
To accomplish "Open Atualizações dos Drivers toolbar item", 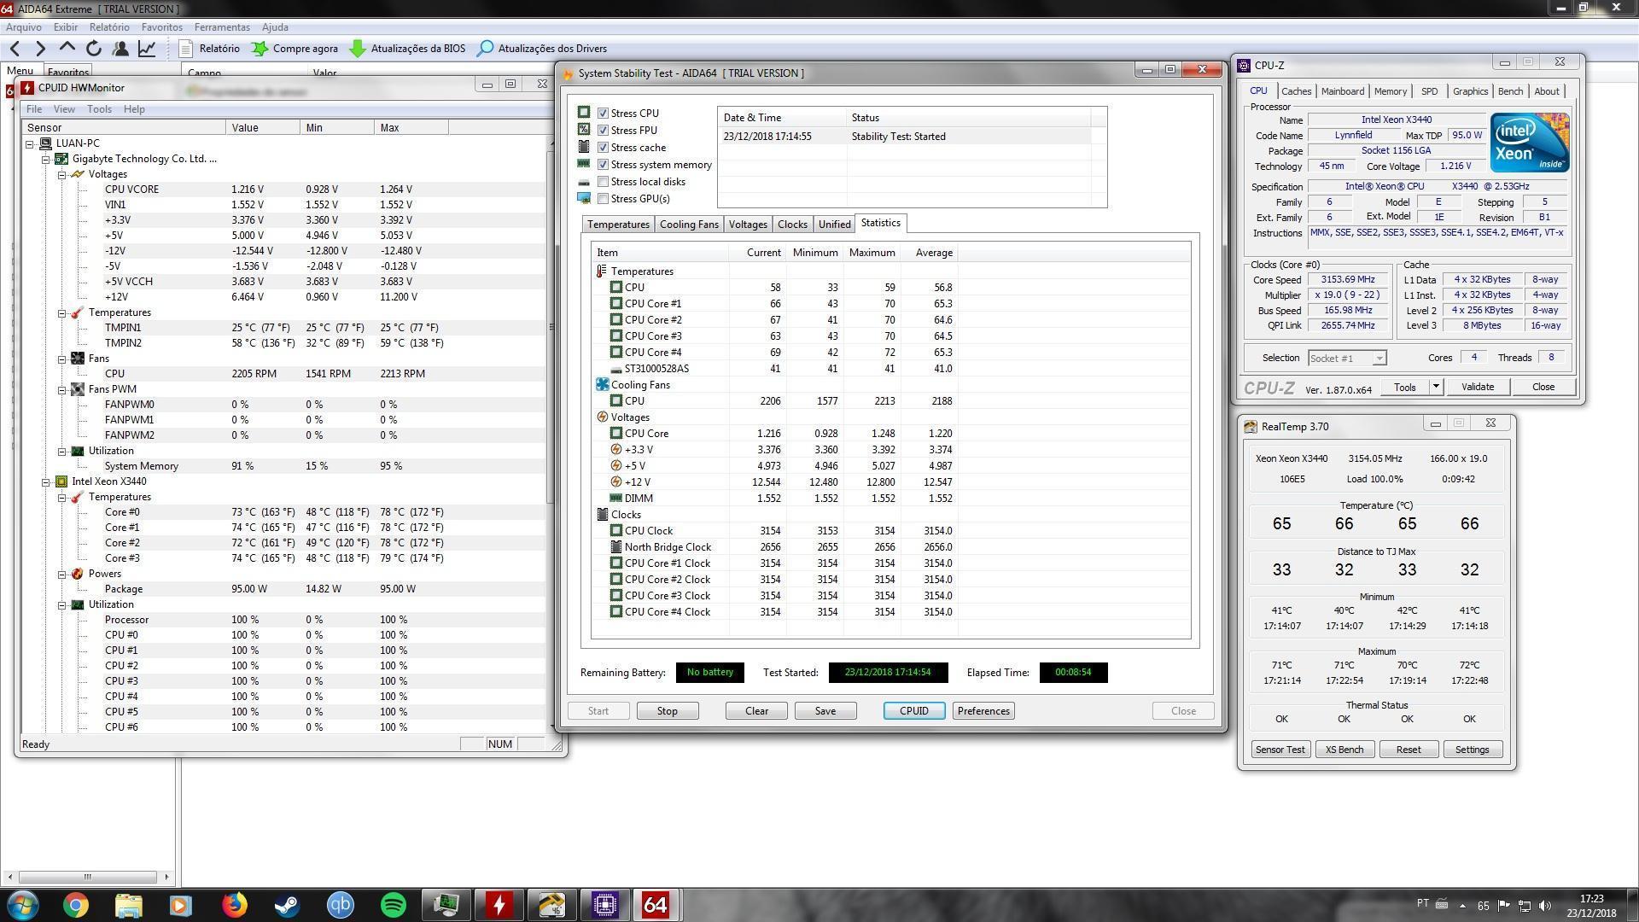I will pyautogui.click(x=541, y=49).
